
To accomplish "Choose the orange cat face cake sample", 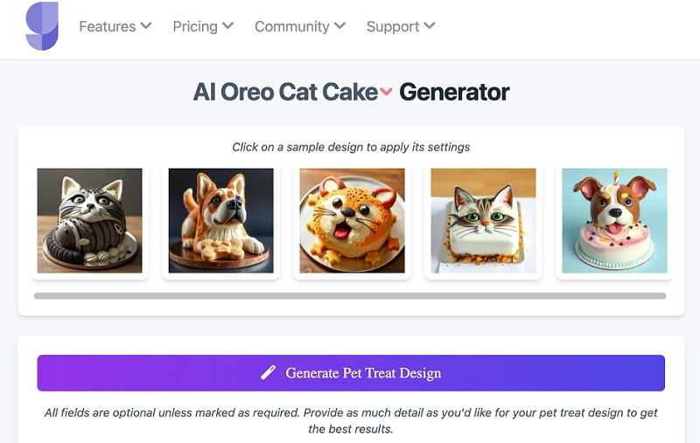I will click(352, 220).
